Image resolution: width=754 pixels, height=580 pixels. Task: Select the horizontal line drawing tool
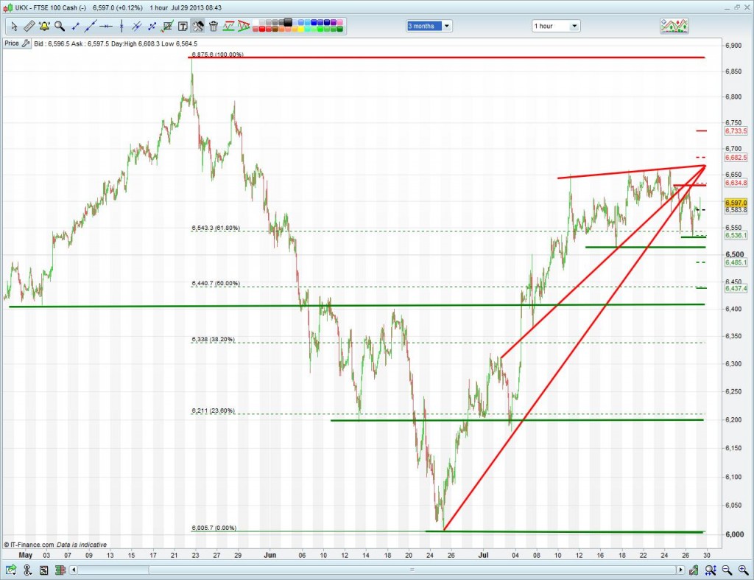tap(106, 27)
